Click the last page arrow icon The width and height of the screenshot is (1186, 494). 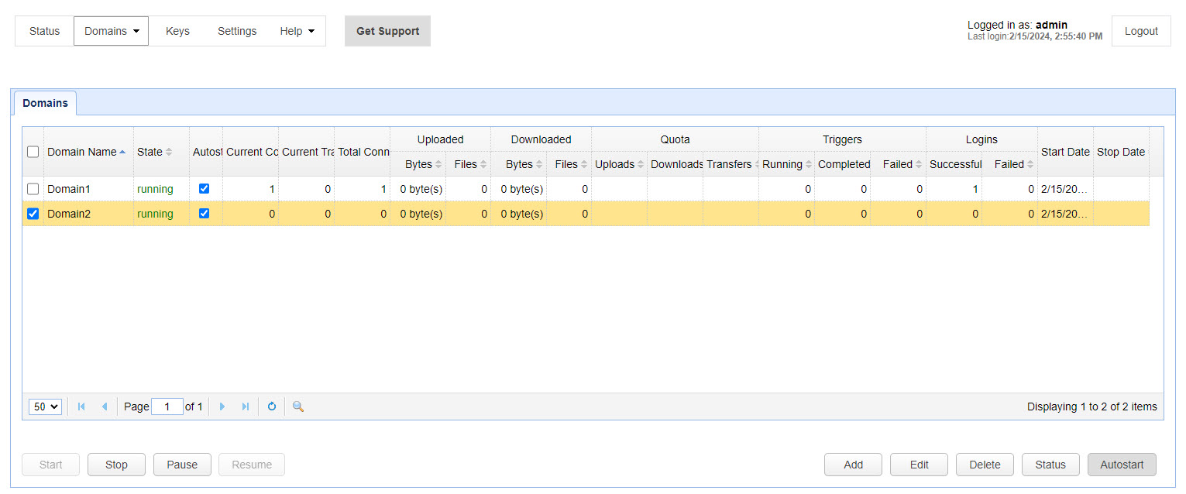pos(246,406)
